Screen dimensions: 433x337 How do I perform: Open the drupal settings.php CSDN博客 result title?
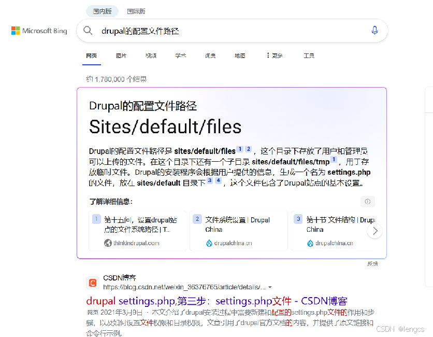pos(216,301)
